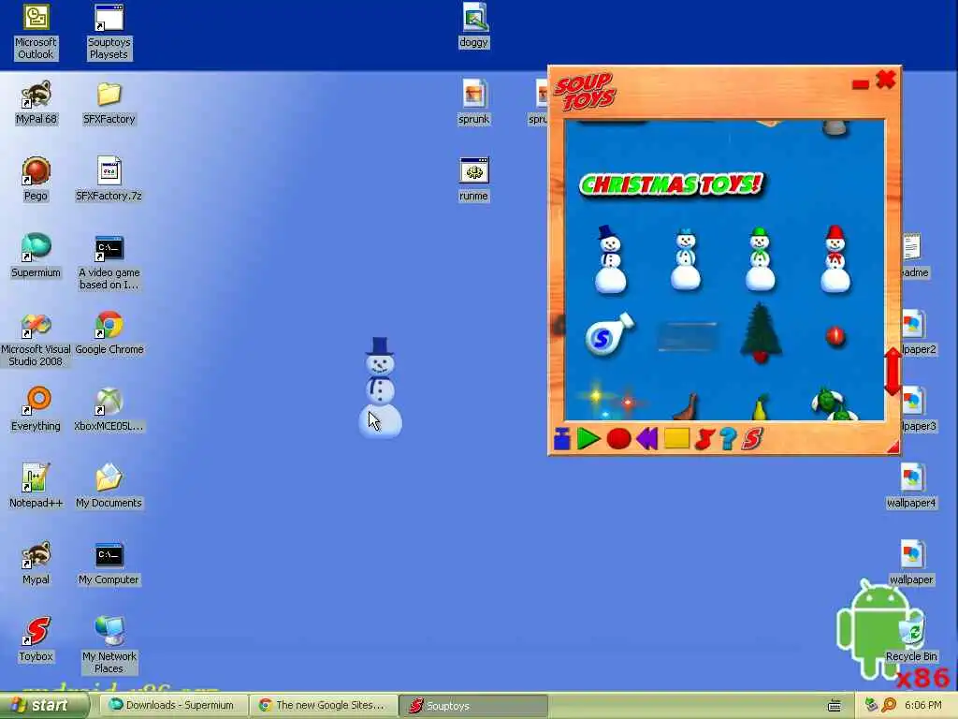The width and height of the screenshot is (958, 719).
Task: Select the green hat snowman toy
Action: pyautogui.click(x=760, y=259)
